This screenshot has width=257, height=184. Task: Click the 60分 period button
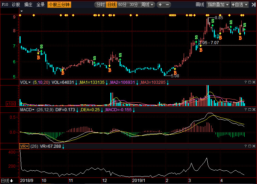point(122,4)
